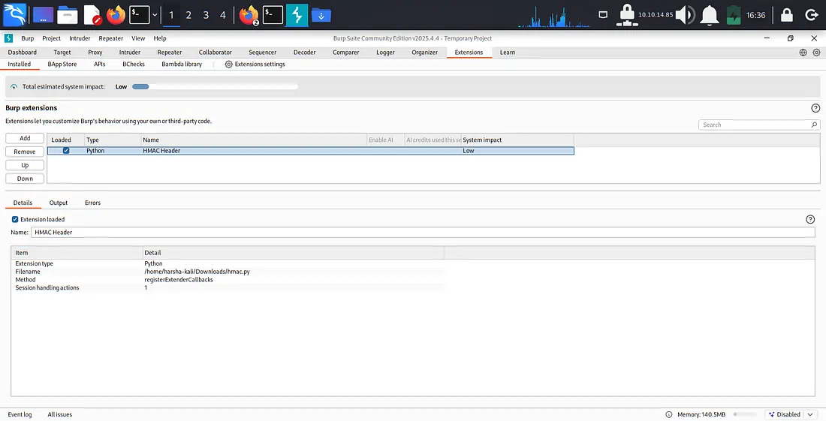Move extension Down in the list
Screen dimensions: 826x421
[x=25, y=179]
